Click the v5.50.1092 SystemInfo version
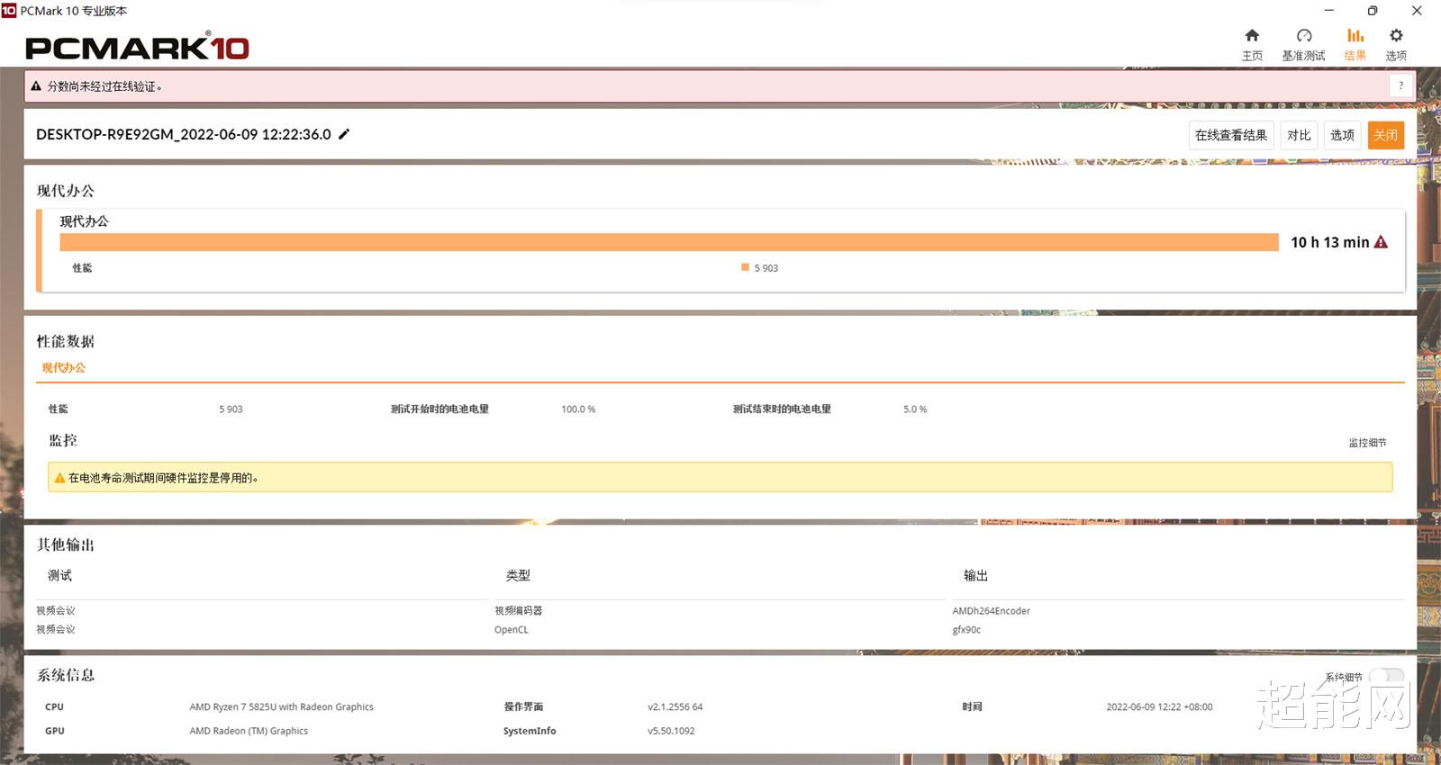This screenshot has width=1441, height=765. pyautogui.click(x=671, y=731)
